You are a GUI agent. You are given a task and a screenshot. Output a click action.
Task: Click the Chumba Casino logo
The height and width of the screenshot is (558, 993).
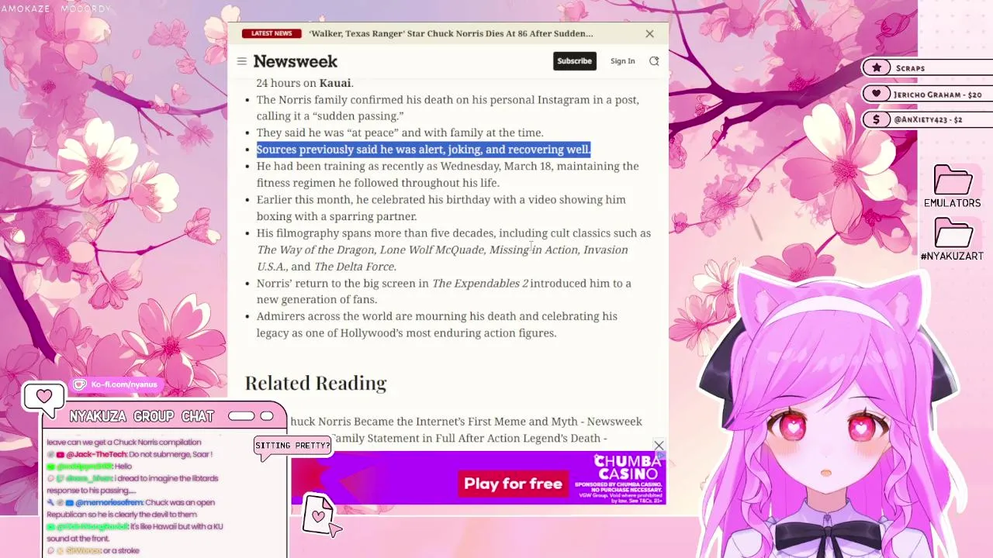(x=627, y=469)
